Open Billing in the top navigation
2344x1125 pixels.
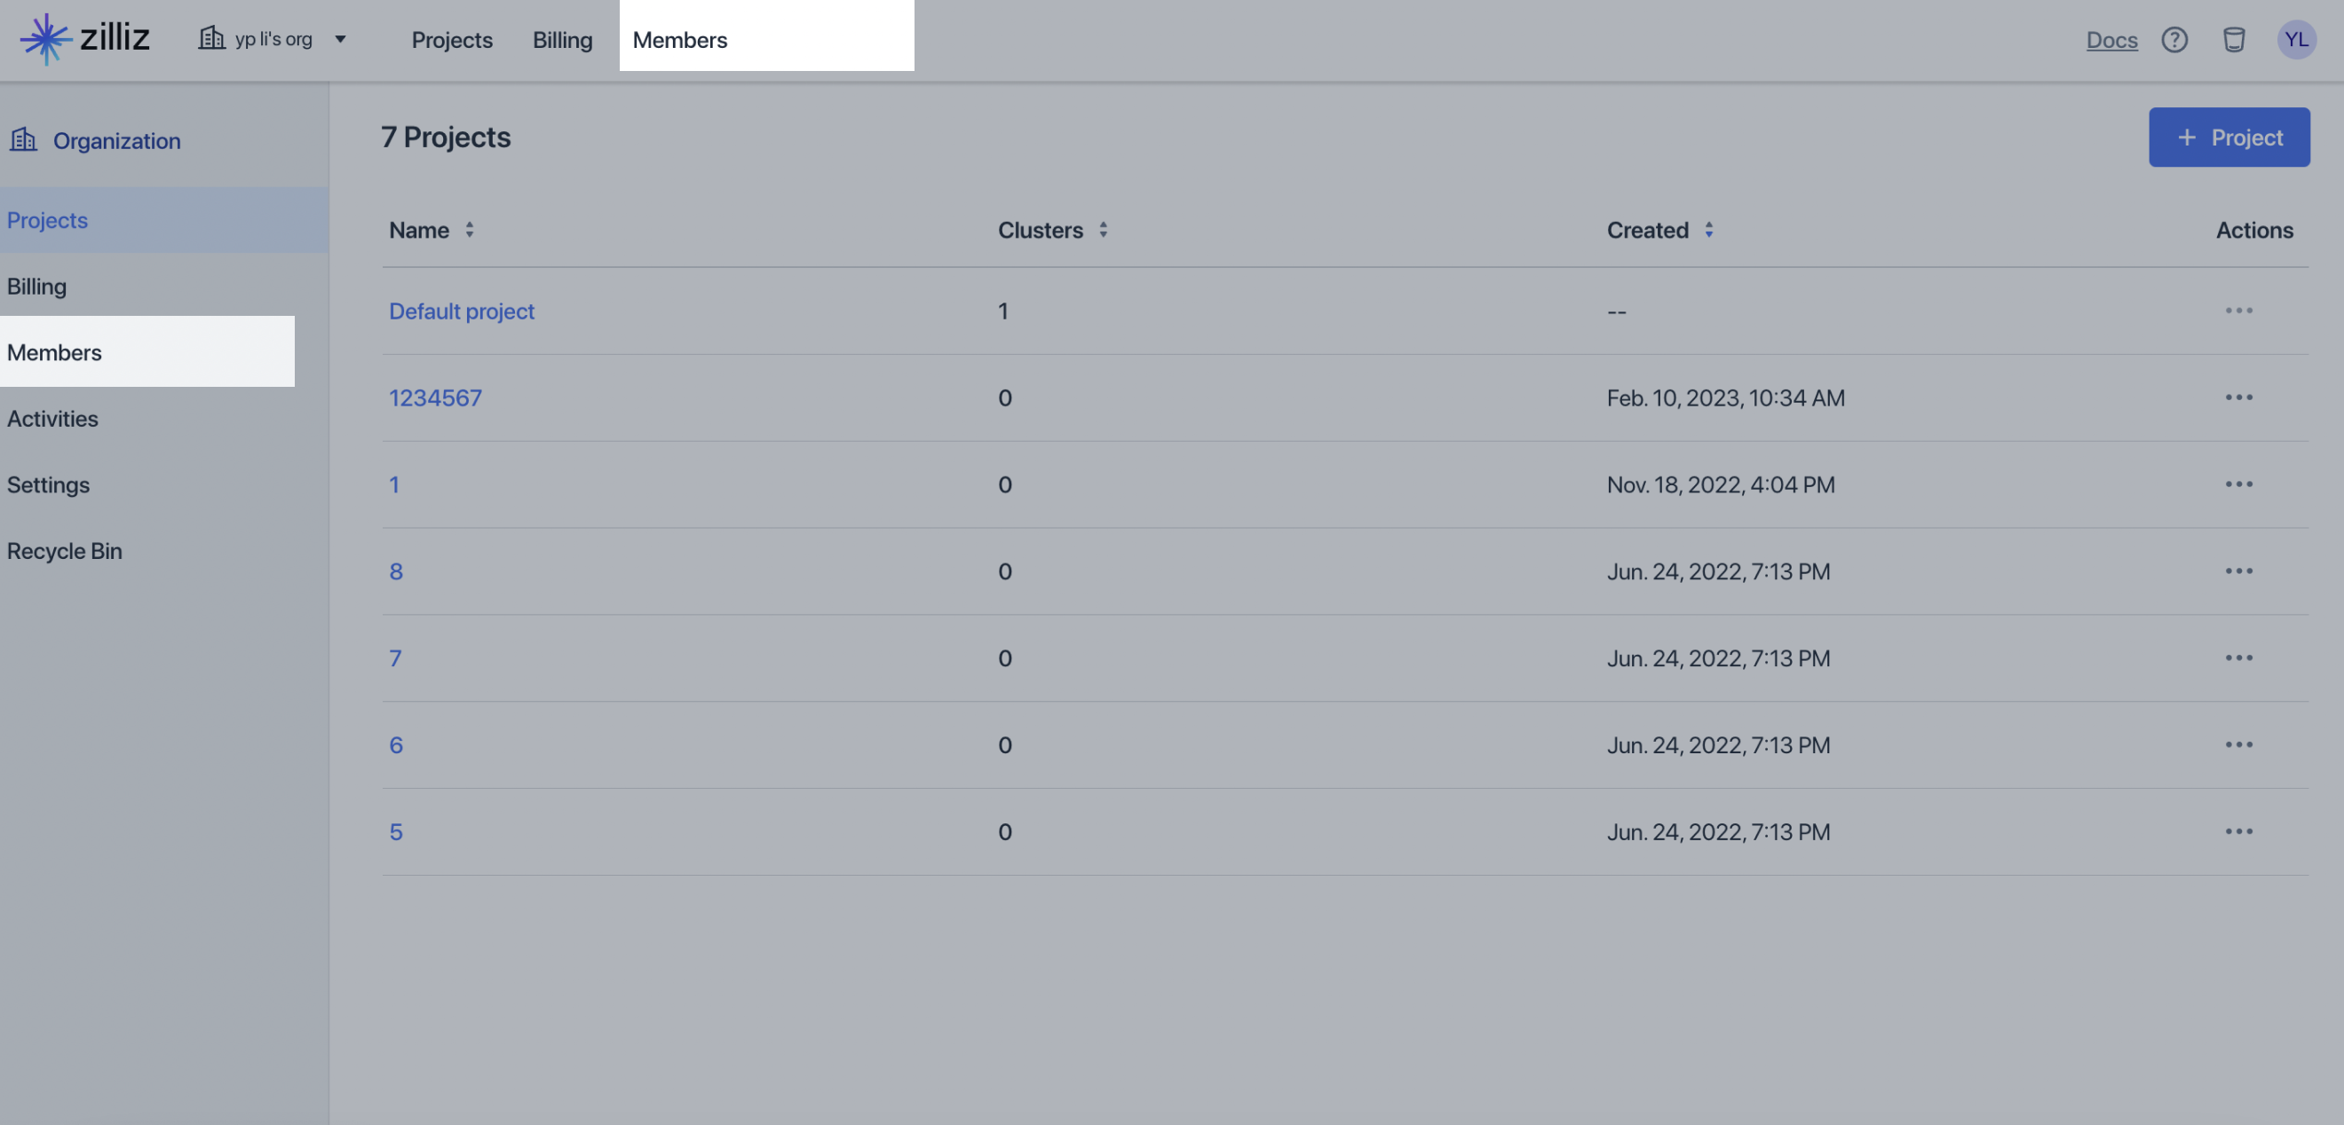[562, 40]
